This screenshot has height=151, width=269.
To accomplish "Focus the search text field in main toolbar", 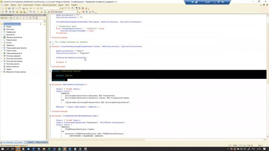I will tap(51, 8).
